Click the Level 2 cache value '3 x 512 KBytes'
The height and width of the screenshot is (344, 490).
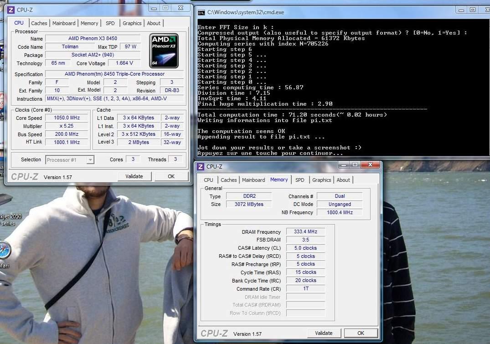click(139, 134)
